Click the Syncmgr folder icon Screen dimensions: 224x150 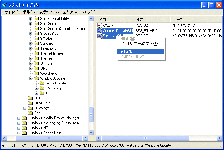pos(36,43)
